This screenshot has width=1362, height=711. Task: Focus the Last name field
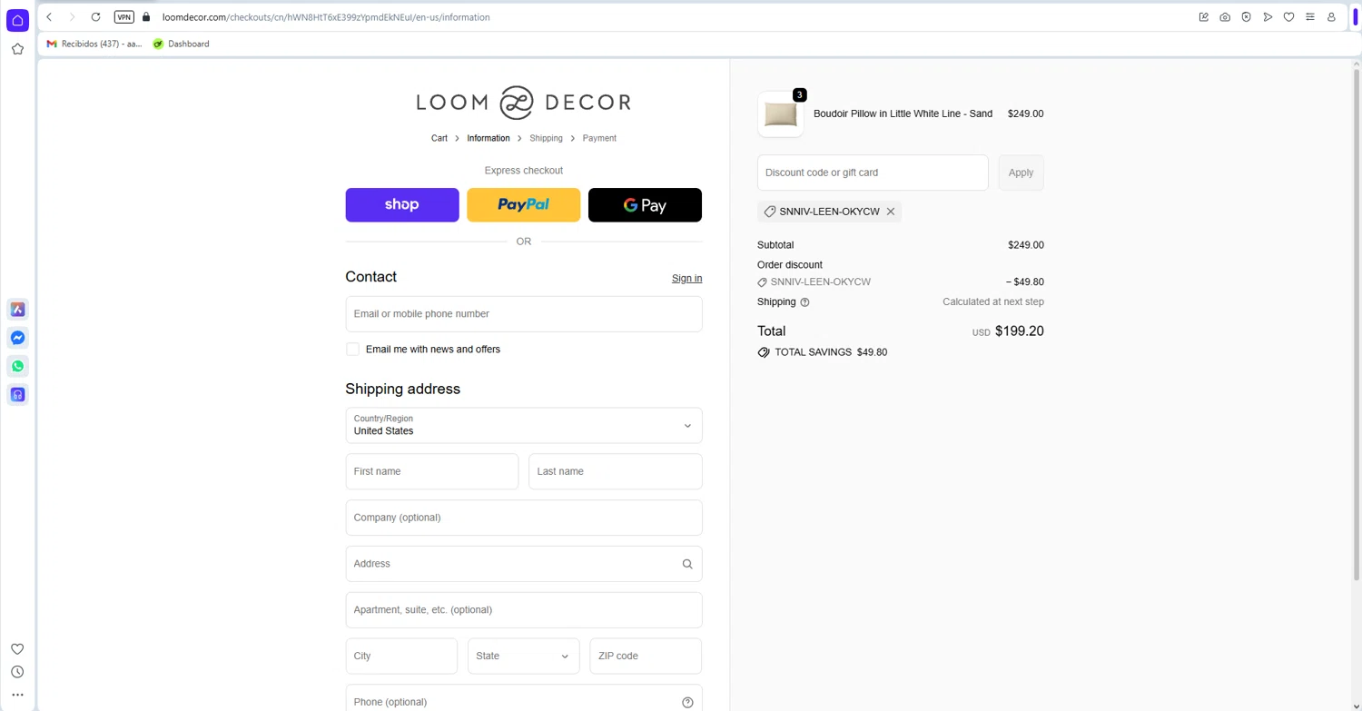(x=616, y=471)
